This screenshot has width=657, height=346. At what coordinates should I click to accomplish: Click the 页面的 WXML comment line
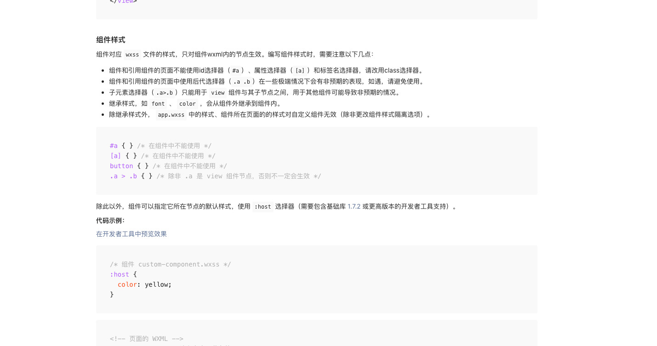click(147, 339)
